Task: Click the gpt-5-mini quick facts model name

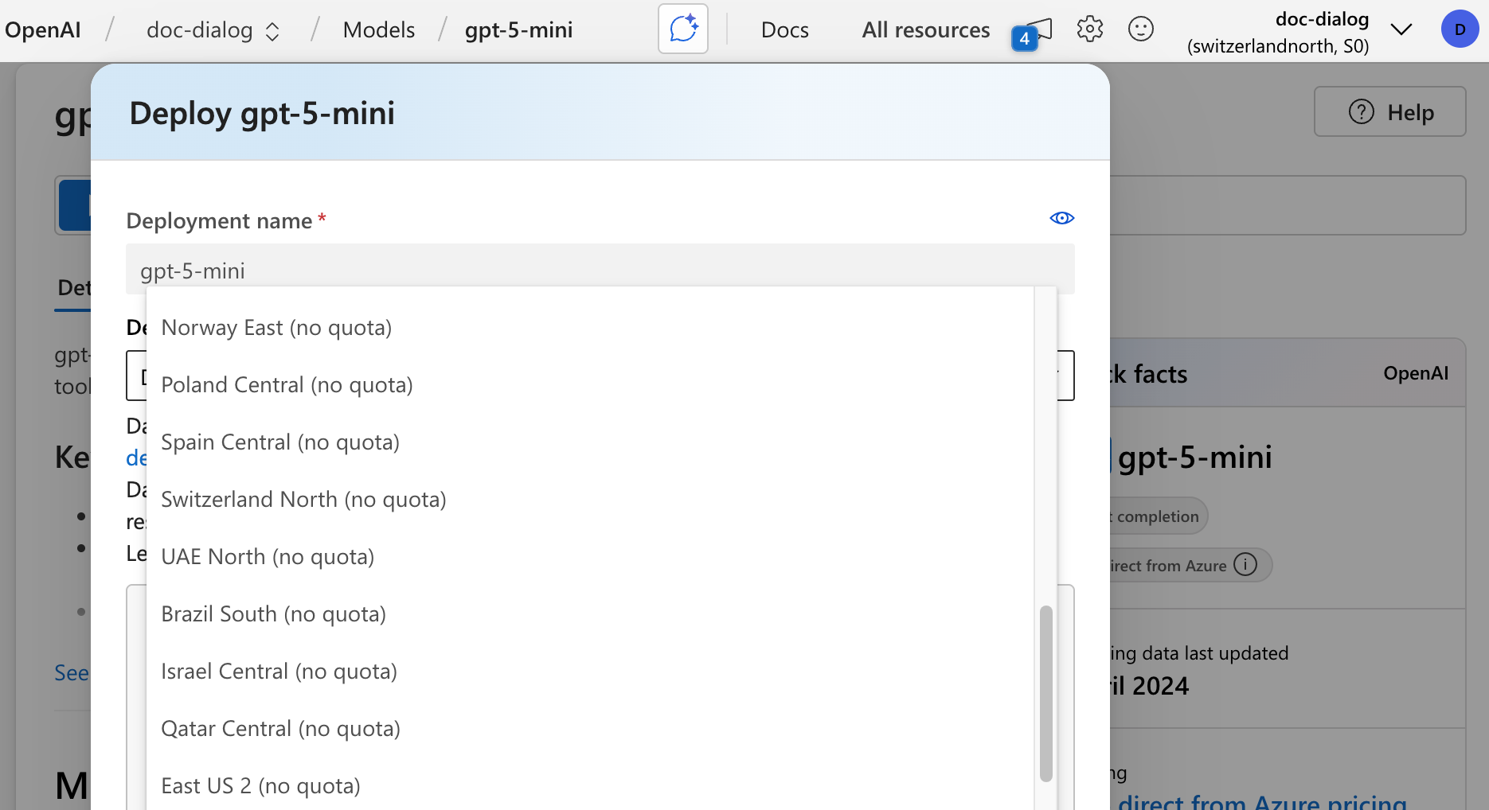Action: [1194, 458]
